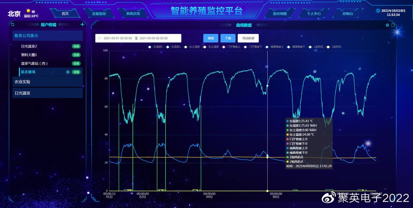413x208 pixels.
Task: Refresh the 用户终端 device list
Action: pos(13,24)
